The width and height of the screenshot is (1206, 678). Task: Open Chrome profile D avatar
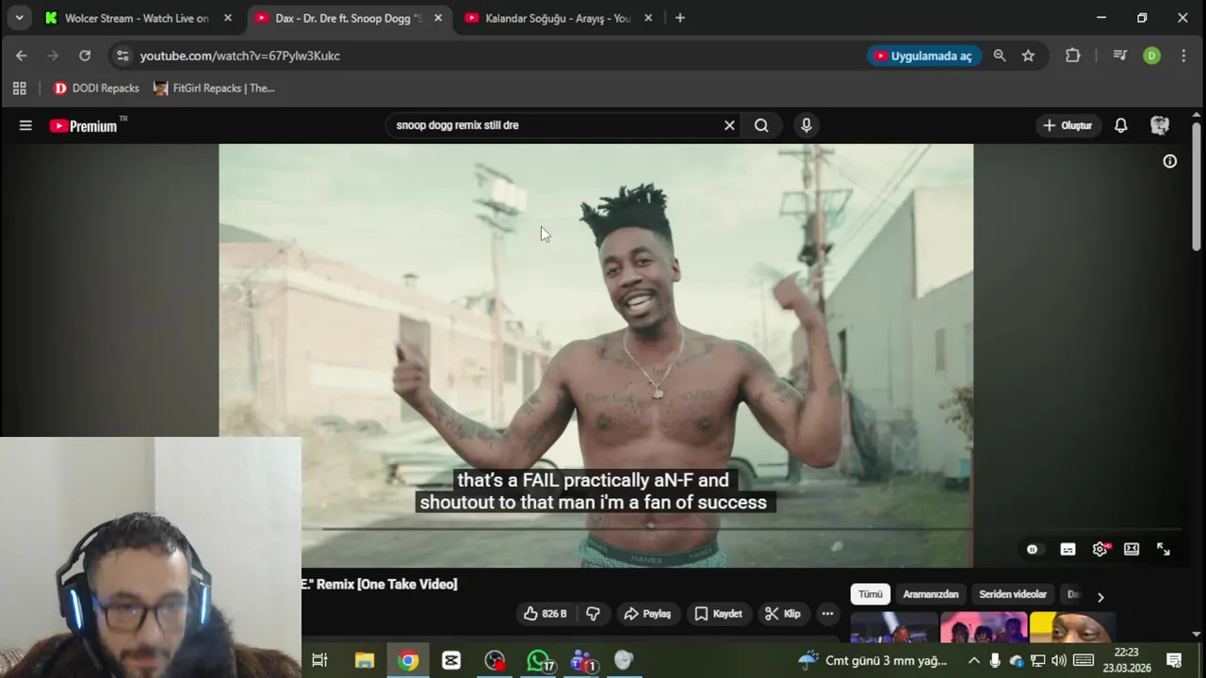click(x=1151, y=56)
